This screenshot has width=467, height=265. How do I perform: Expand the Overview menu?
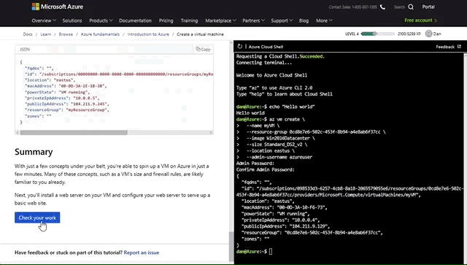[x=44, y=20]
